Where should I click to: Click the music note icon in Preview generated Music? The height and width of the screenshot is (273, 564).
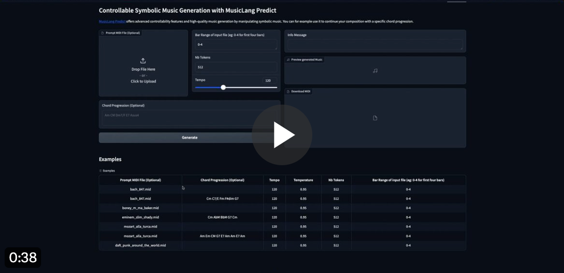[x=375, y=71]
